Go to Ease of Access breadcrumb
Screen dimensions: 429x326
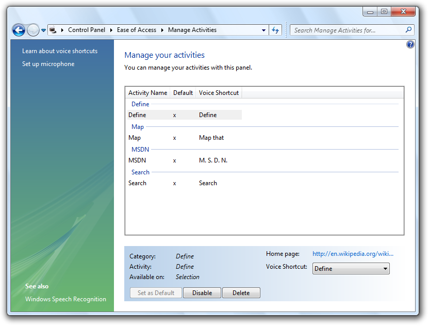(x=137, y=30)
